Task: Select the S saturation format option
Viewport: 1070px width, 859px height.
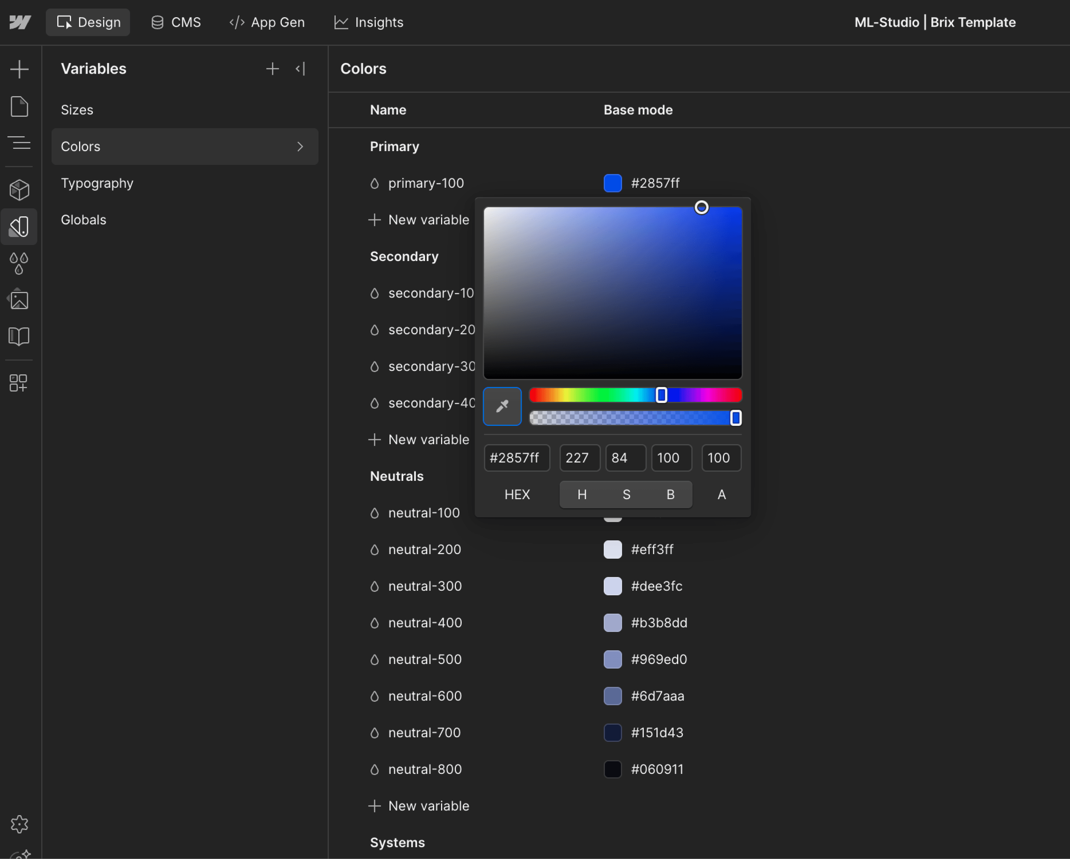Action: 626,494
